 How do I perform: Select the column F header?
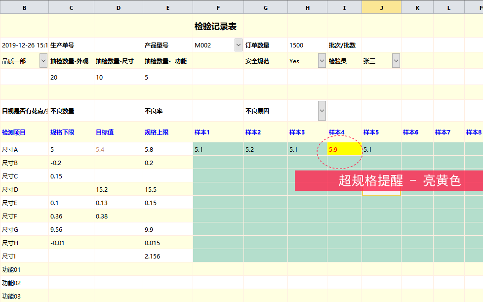(x=218, y=7)
